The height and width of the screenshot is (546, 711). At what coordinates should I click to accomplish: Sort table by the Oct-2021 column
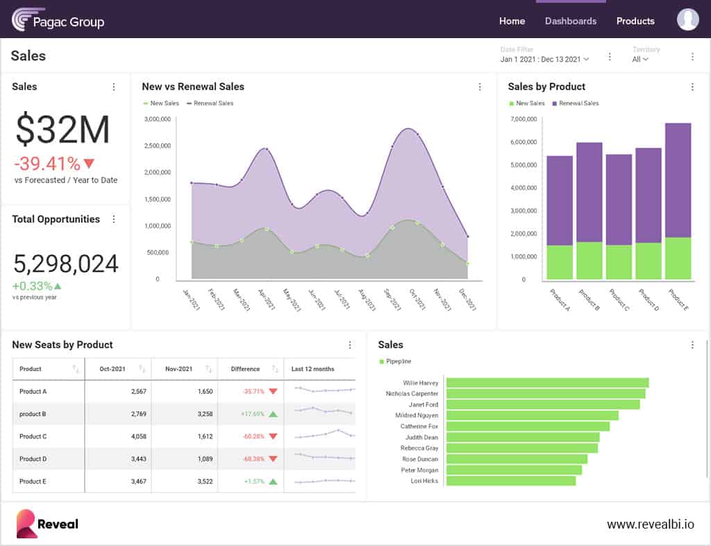point(142,369)
